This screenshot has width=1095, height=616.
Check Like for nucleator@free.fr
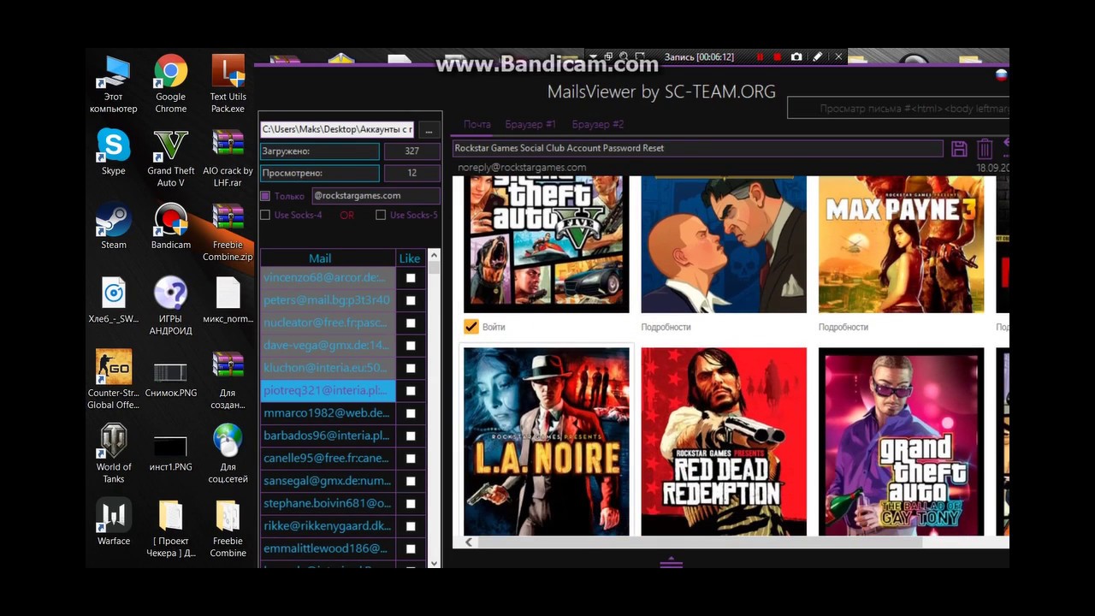411,323
